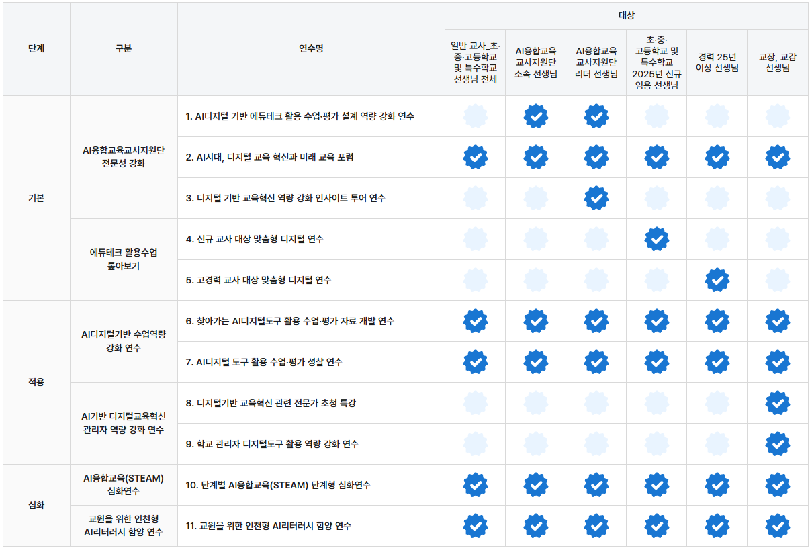Click the 심화 stage cell
The height and width of the screenshot is (548, 810).
coord(36,505)
